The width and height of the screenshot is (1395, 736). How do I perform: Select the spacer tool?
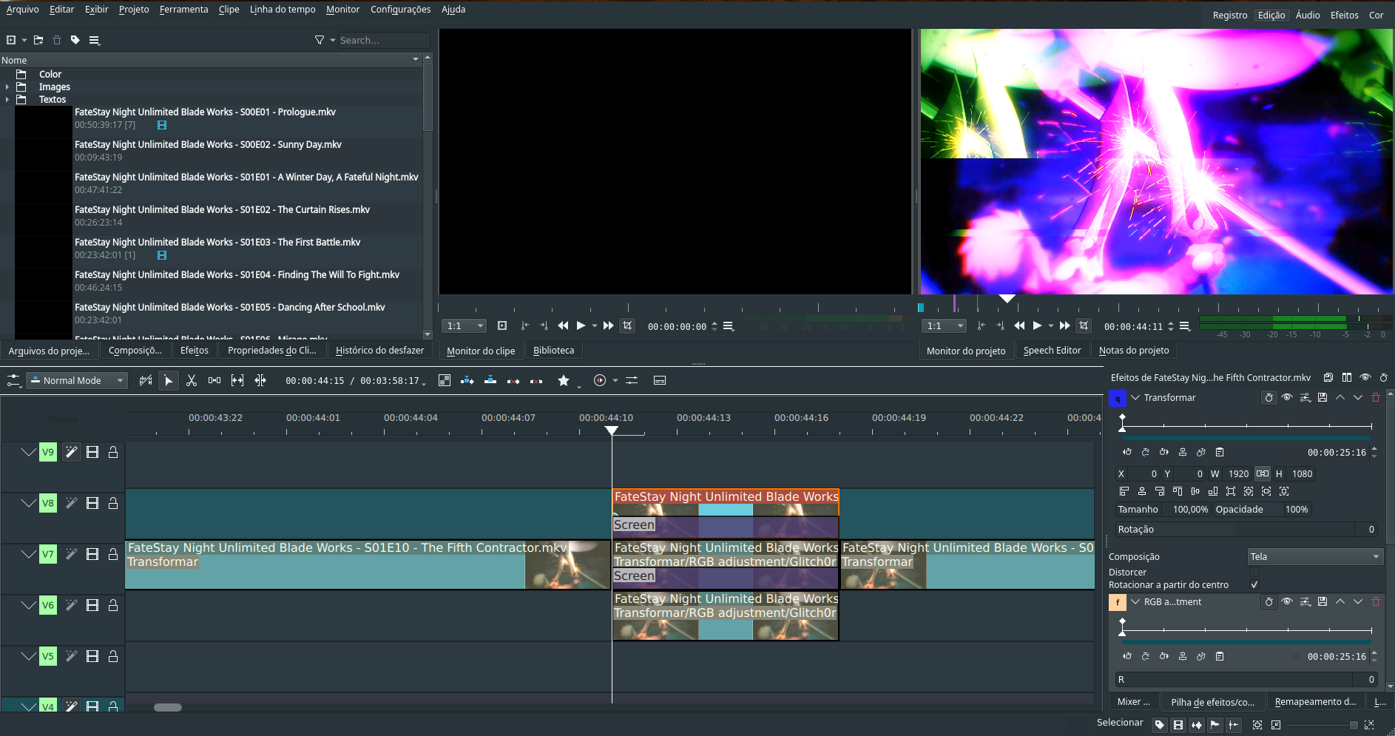[215, 380]
